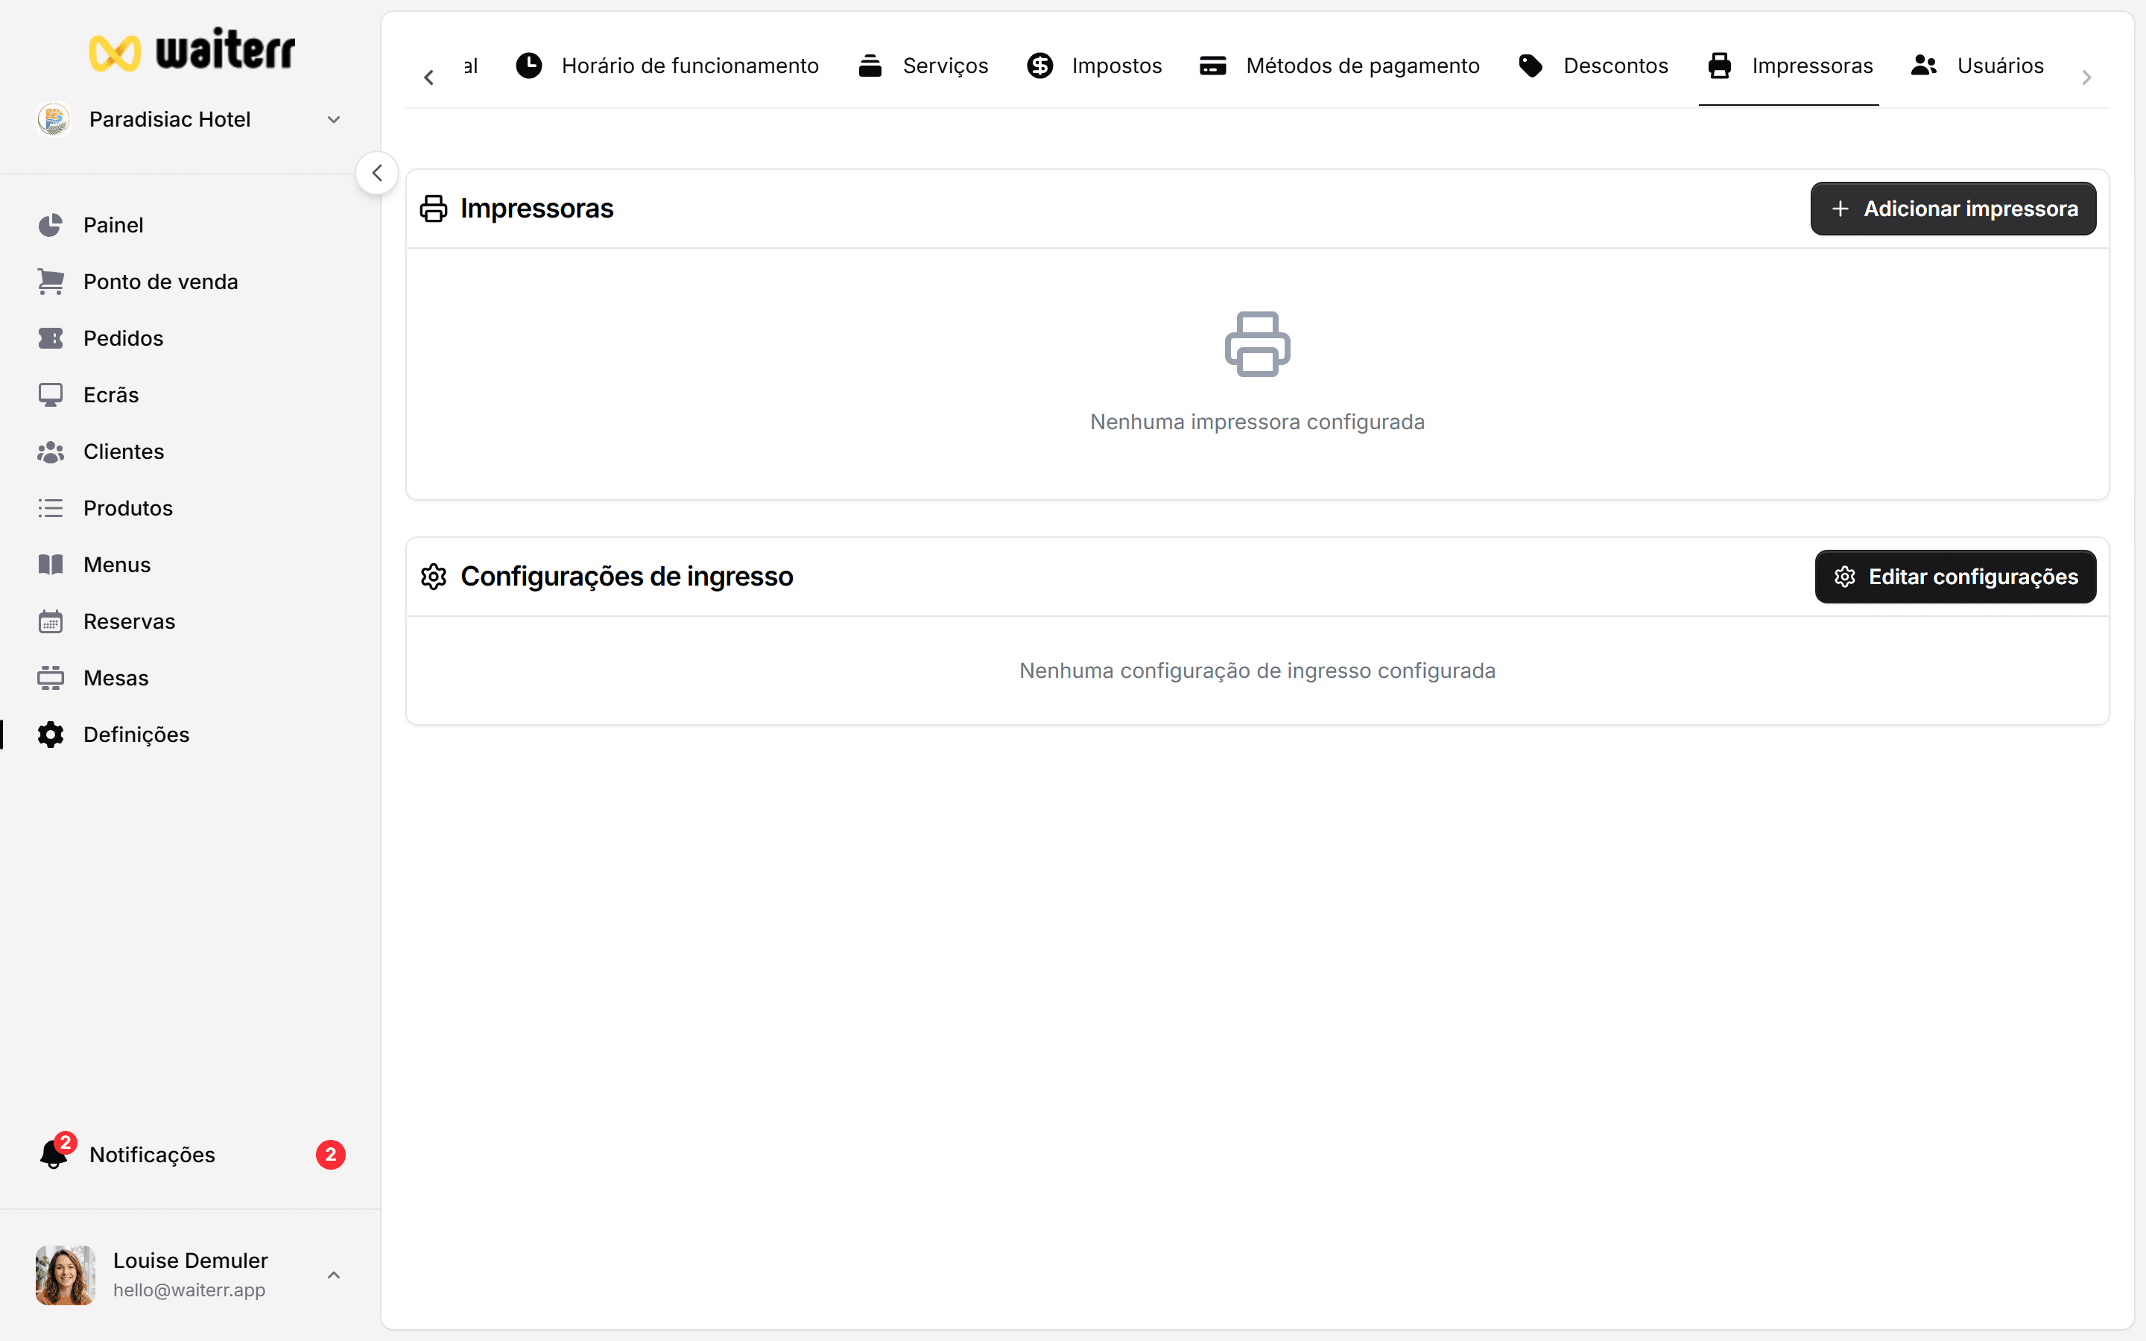Viewport: 2146px width, 1341px height.
Task: Click the waiterr logo
Action: point(192,50)
